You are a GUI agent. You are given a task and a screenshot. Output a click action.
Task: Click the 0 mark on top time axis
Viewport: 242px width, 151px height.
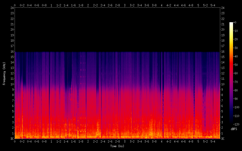pos(15,5)
